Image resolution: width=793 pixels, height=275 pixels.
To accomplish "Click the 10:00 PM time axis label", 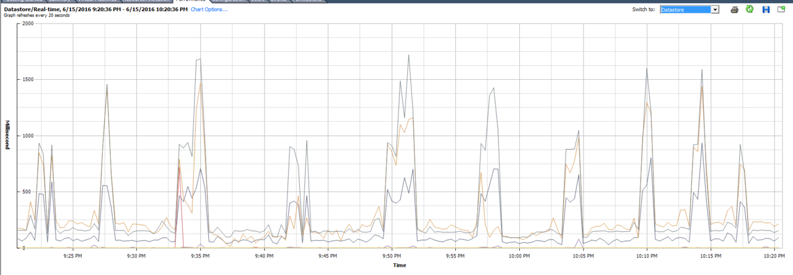I will pyautogui.click(x=519, y=255).
